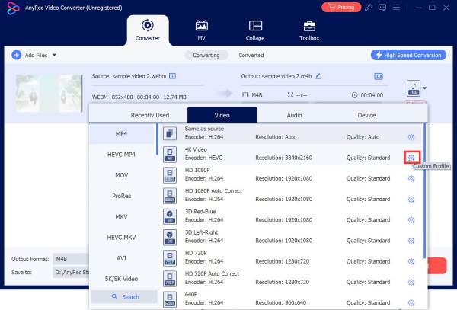Click the 'Source: sample video 2.webm' text
The height and width of the screenshot is (310, 457).
tap(129, 76)
